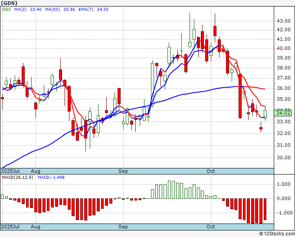This screenshot has width=295, height=237.
Task: Select the 32.00 price axis label
Action: tap(284, 133)
